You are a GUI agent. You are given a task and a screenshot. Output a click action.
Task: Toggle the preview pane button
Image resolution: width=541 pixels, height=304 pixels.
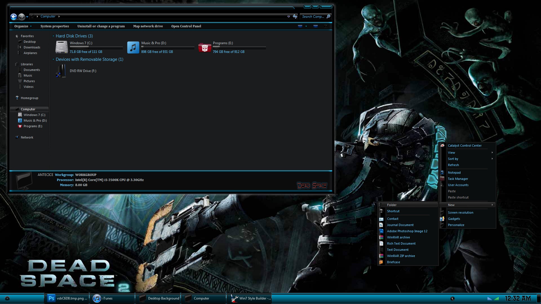pyautogui.click(x=316, y=26)
